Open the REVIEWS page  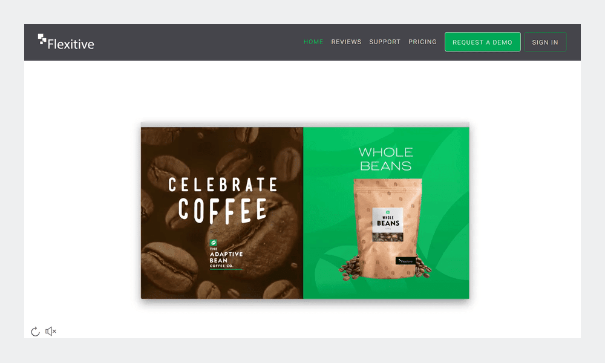(346, 42)
